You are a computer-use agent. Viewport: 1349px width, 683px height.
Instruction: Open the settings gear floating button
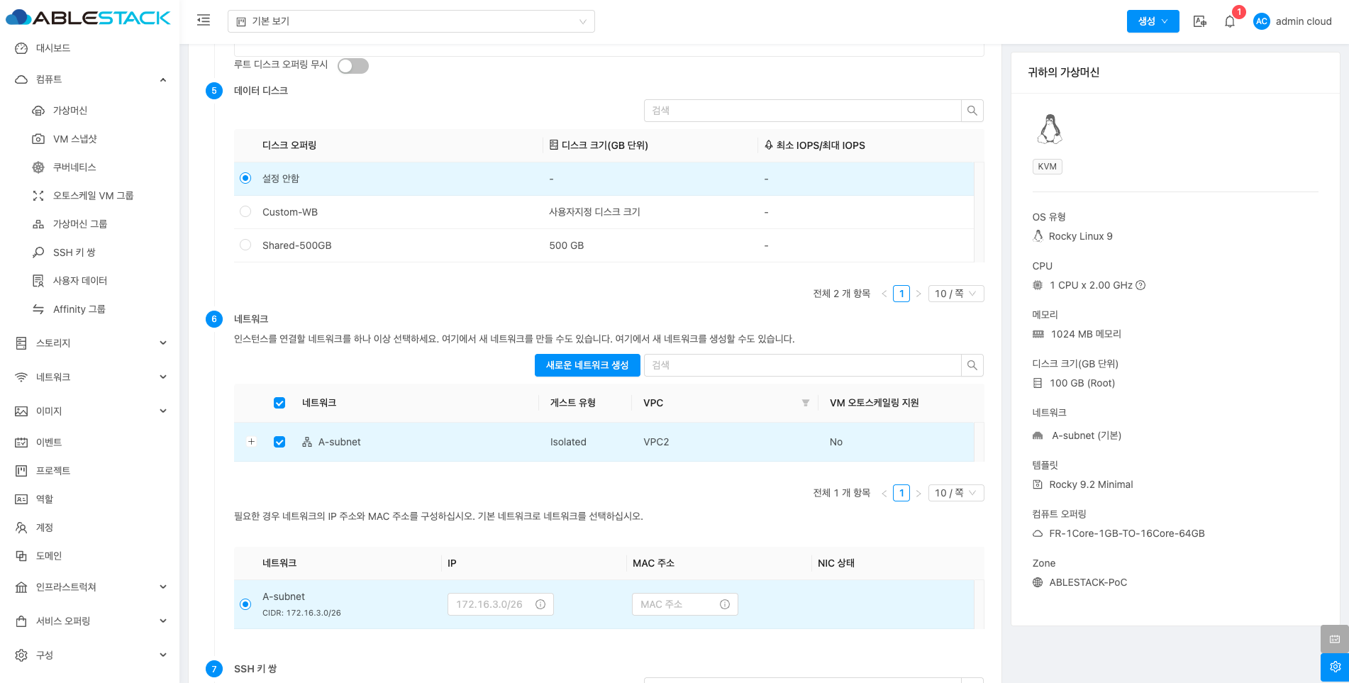point(1334,667)
